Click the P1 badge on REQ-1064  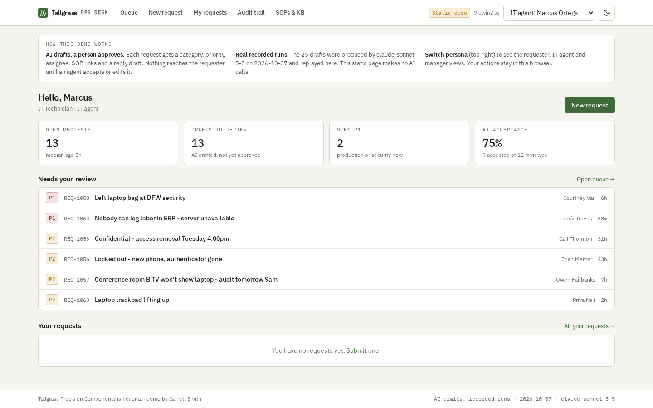tap(52, 218)
